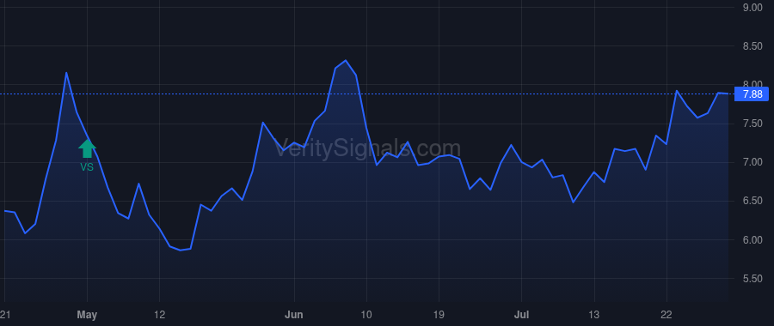
Task: Click the 13 date axis label
Action: (593, 315)
